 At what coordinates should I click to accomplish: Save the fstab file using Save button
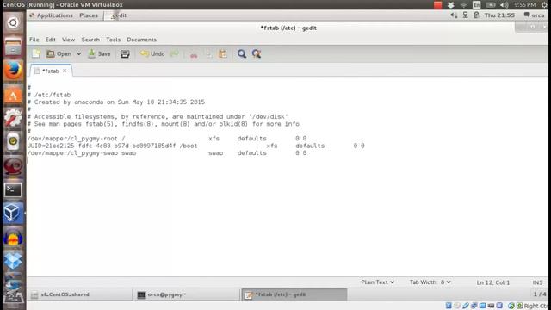99,53
